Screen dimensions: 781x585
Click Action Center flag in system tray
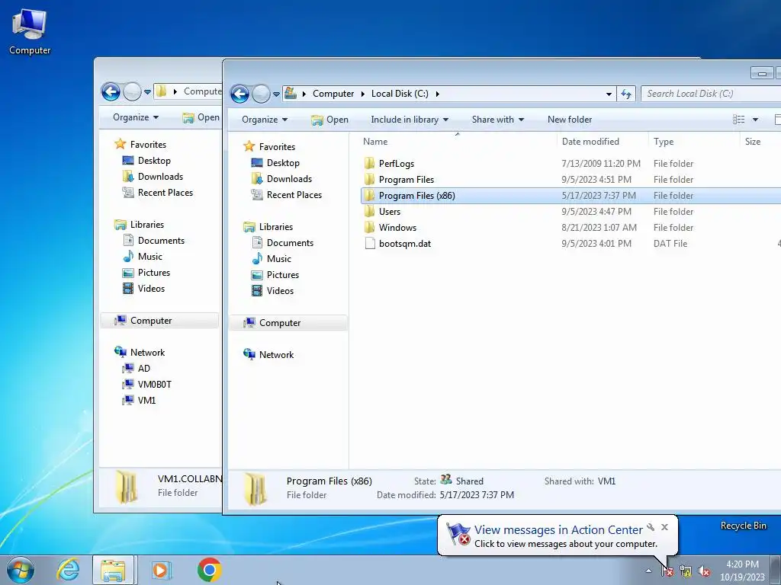667,571
